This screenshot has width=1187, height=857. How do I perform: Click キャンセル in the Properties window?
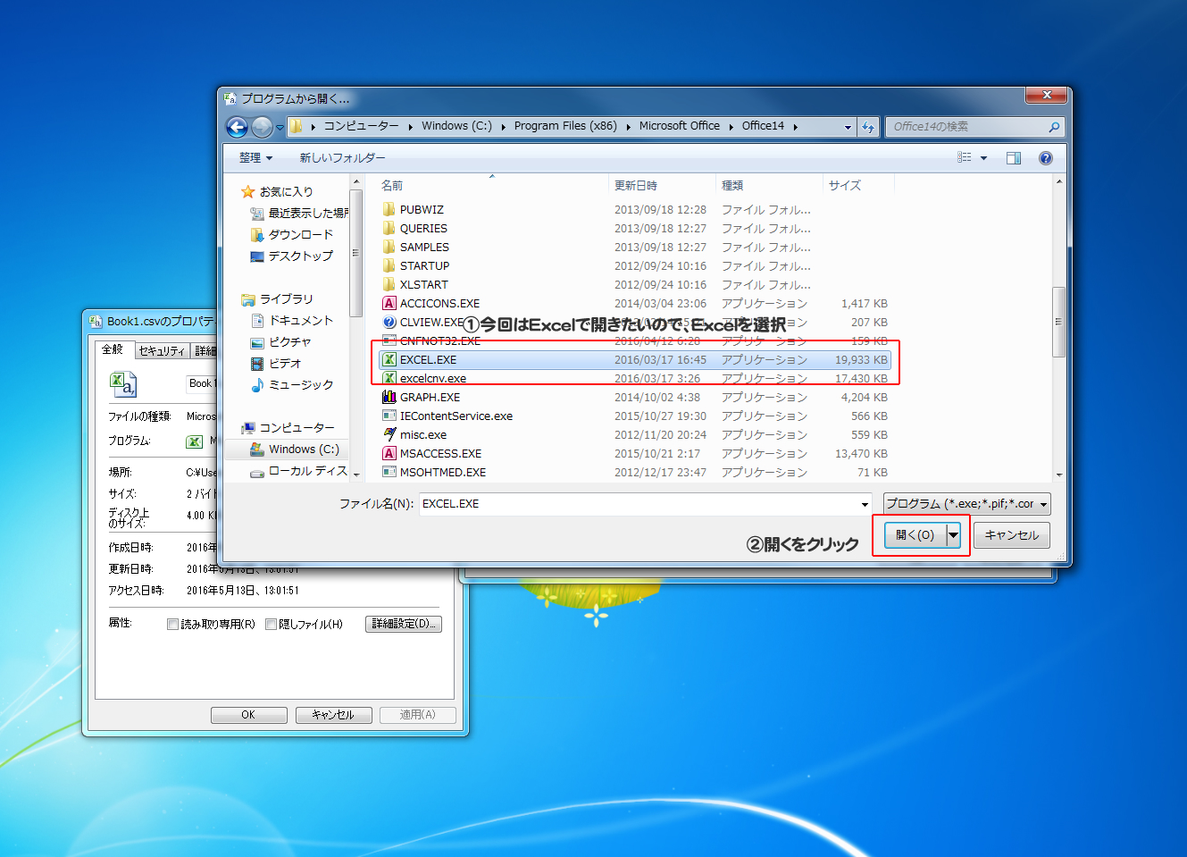tap(333, 715)
